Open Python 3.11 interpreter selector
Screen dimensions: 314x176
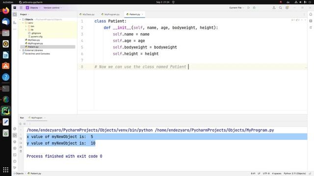click(294, 174)
